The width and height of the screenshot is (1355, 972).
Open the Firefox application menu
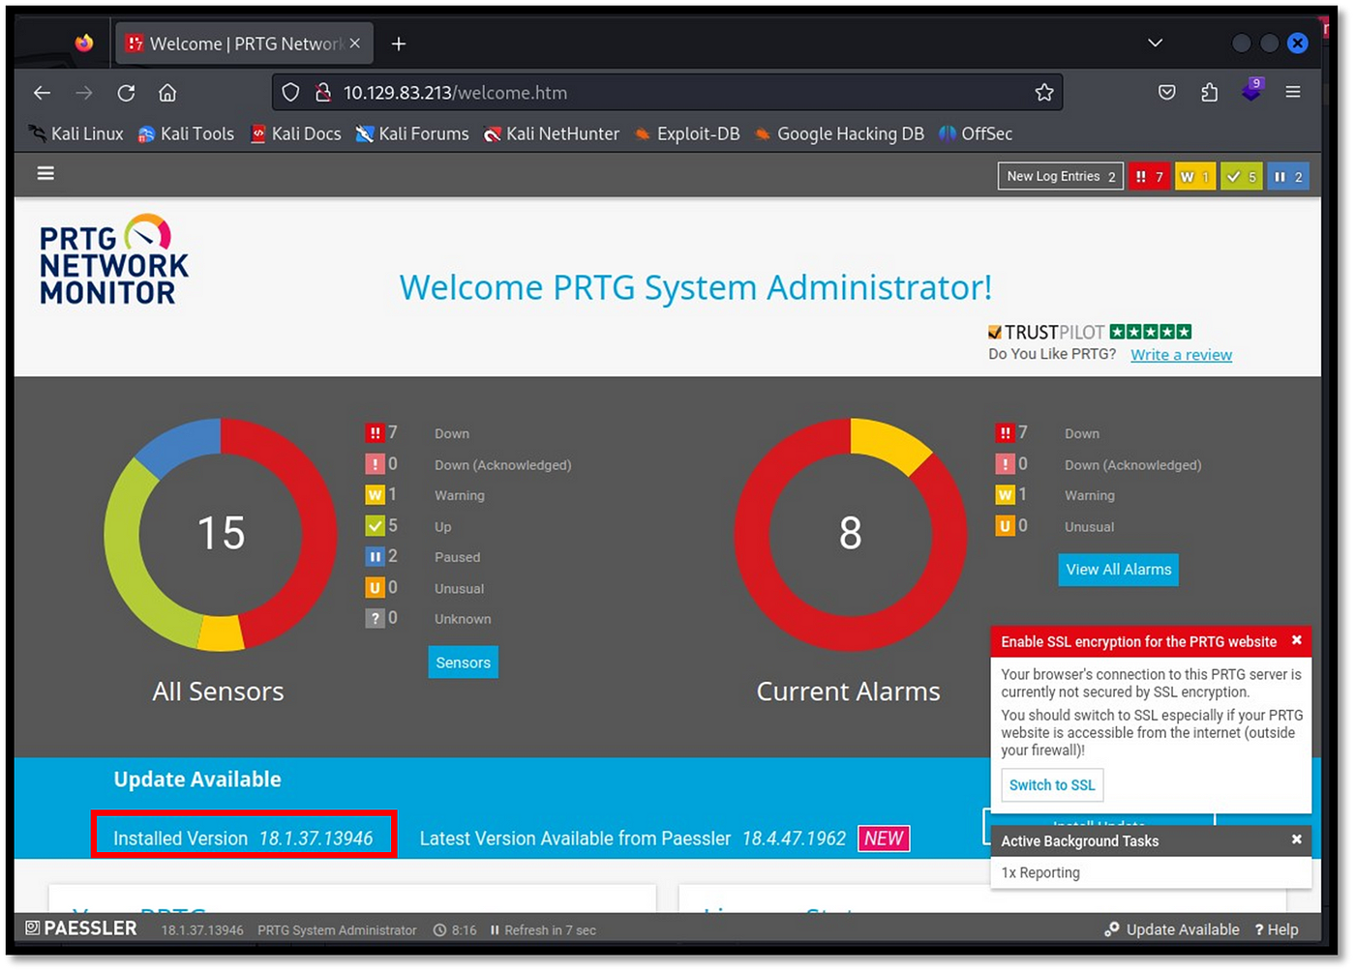[1293, 93]
